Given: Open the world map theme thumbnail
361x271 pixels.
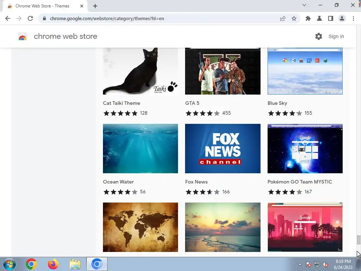Looking at the screenshot, I should coord(140,227).
